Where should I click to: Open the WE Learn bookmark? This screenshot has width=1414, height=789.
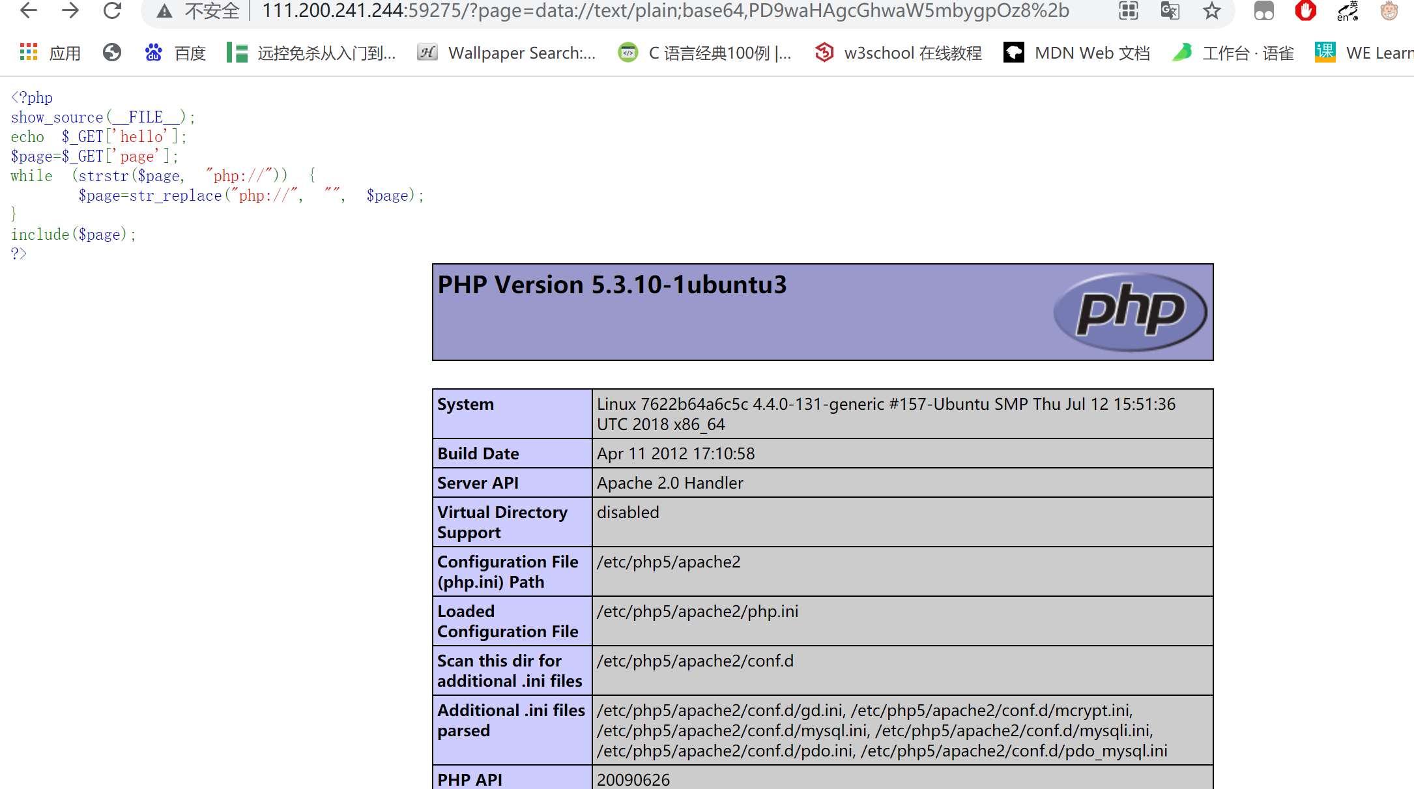pos(1364,53)
